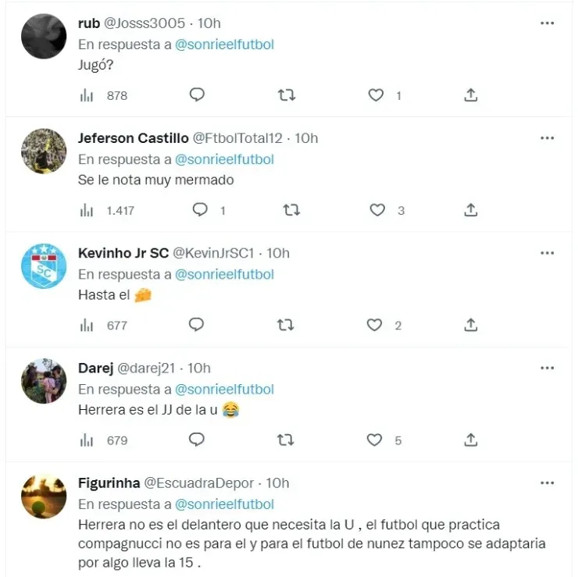Image resolution: width=578 pixels, height=577 pixels.
Task: Share Darej's tweet via share icon
Action: (x=471, y=440)
